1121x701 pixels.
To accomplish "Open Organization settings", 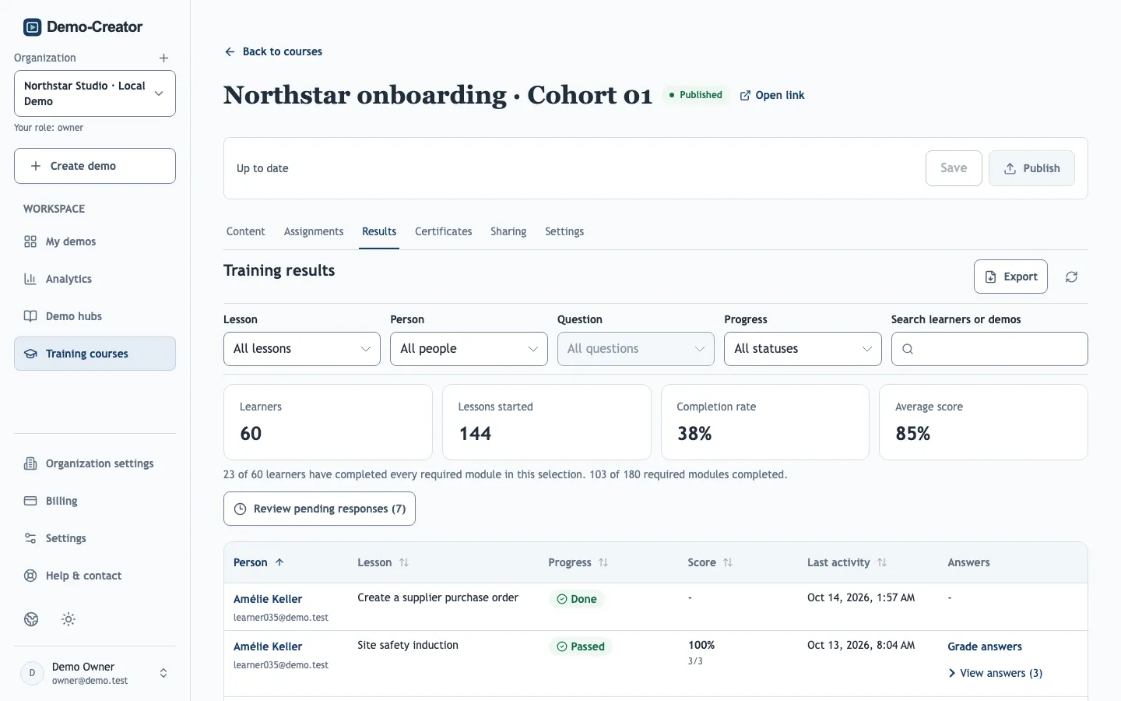I will 95,463.
